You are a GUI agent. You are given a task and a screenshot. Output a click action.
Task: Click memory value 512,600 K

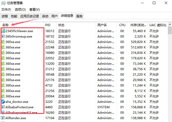tap(138, 47)
